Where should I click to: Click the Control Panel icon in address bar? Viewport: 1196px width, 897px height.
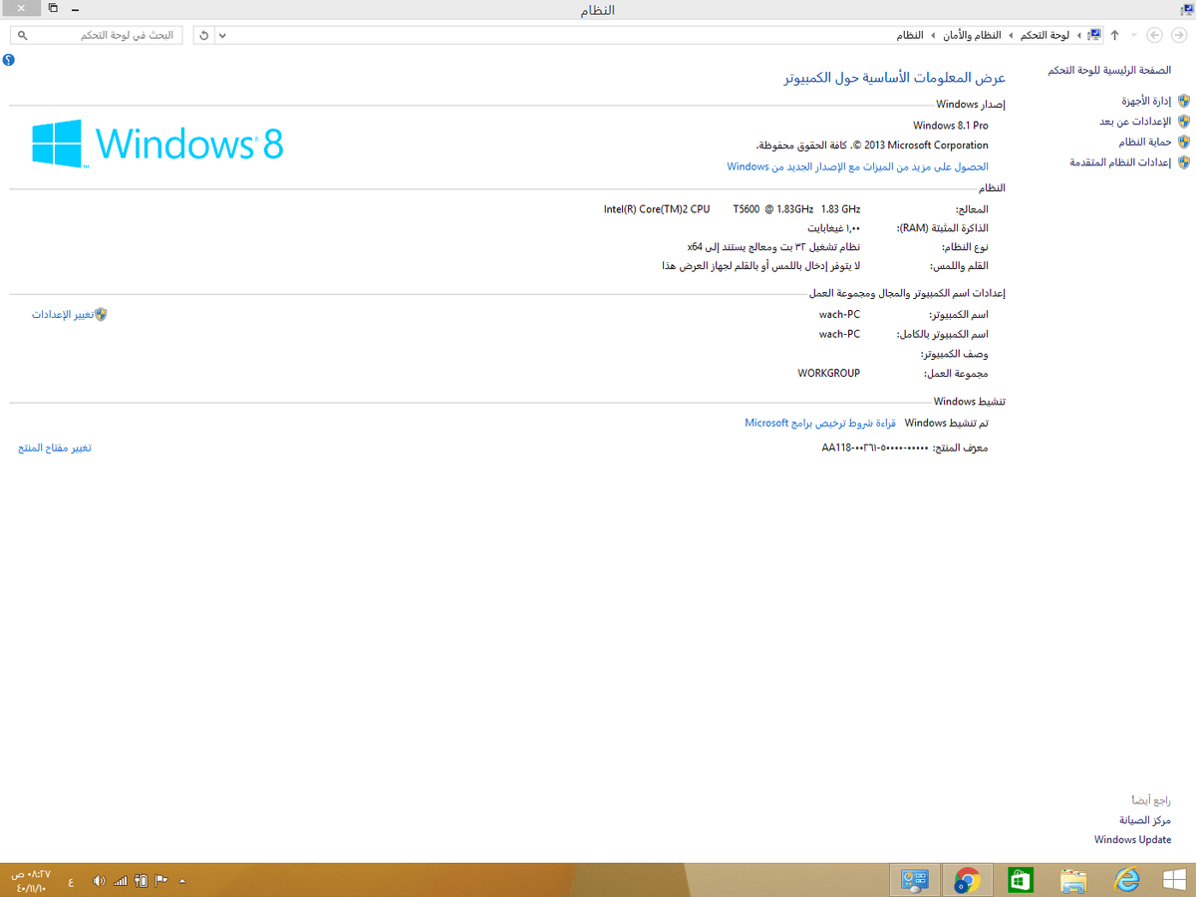(1094, 35)
